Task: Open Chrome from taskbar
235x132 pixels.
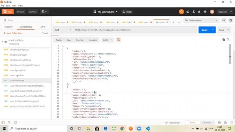Action: point(122,129)
